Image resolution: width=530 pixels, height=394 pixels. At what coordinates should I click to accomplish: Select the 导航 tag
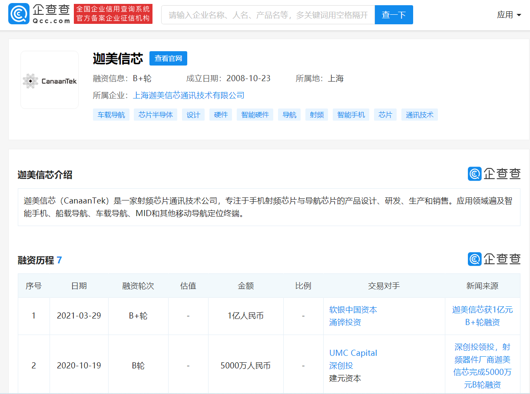[289, 115]
